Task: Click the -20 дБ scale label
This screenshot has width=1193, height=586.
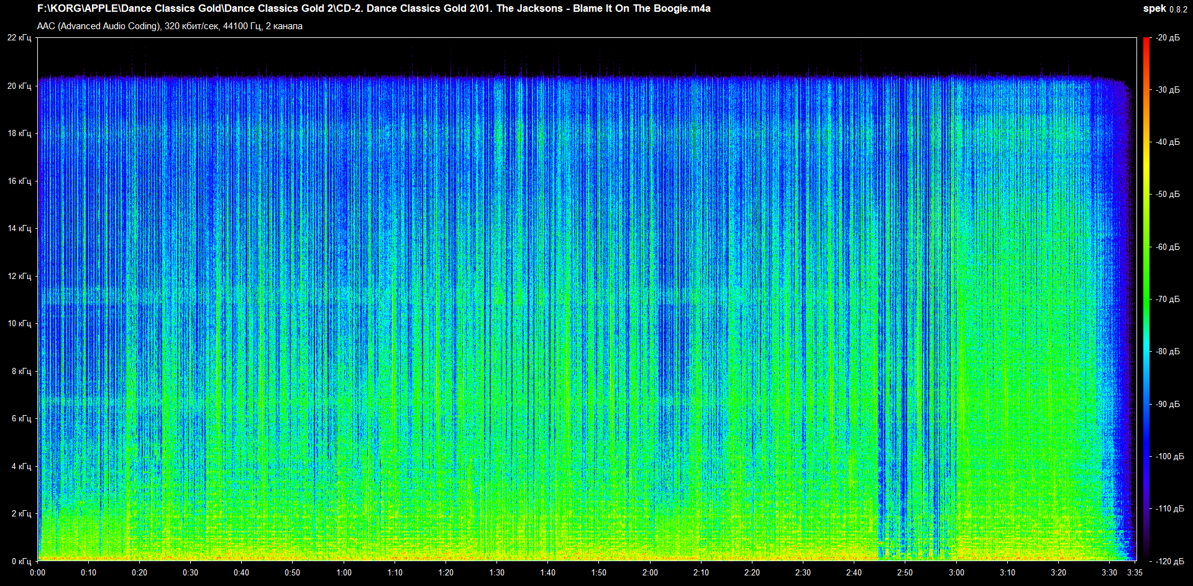Action: click(x=1168, y=38)
